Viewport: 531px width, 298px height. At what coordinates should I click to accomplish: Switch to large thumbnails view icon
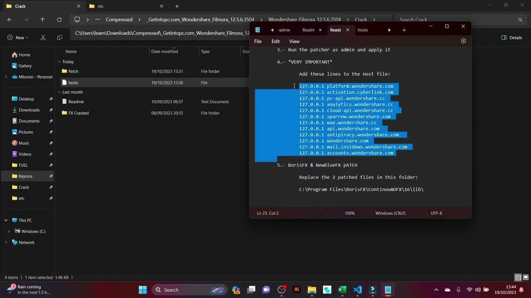pos(526,277)
